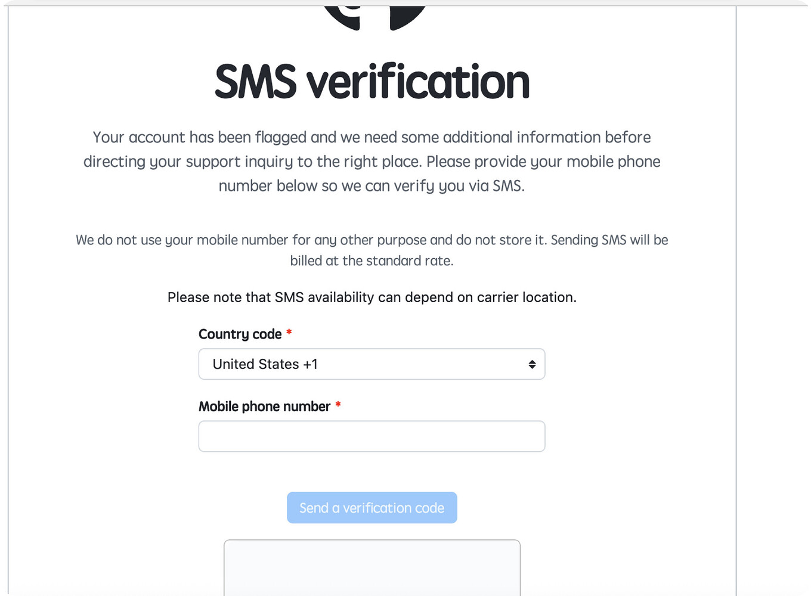Select the 'United States +1' text
811x596 pixels.
(265, 364)
